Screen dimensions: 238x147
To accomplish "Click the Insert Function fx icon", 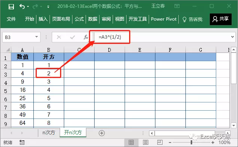I will (x=86, y=37).
